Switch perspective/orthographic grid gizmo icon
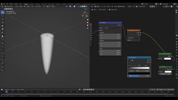The height and width of the screenshot is (100, 178). coord(88,28)
